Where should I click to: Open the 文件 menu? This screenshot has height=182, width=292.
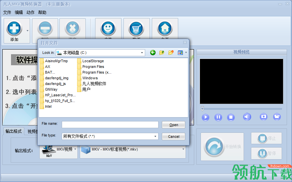tap(7, 12)
